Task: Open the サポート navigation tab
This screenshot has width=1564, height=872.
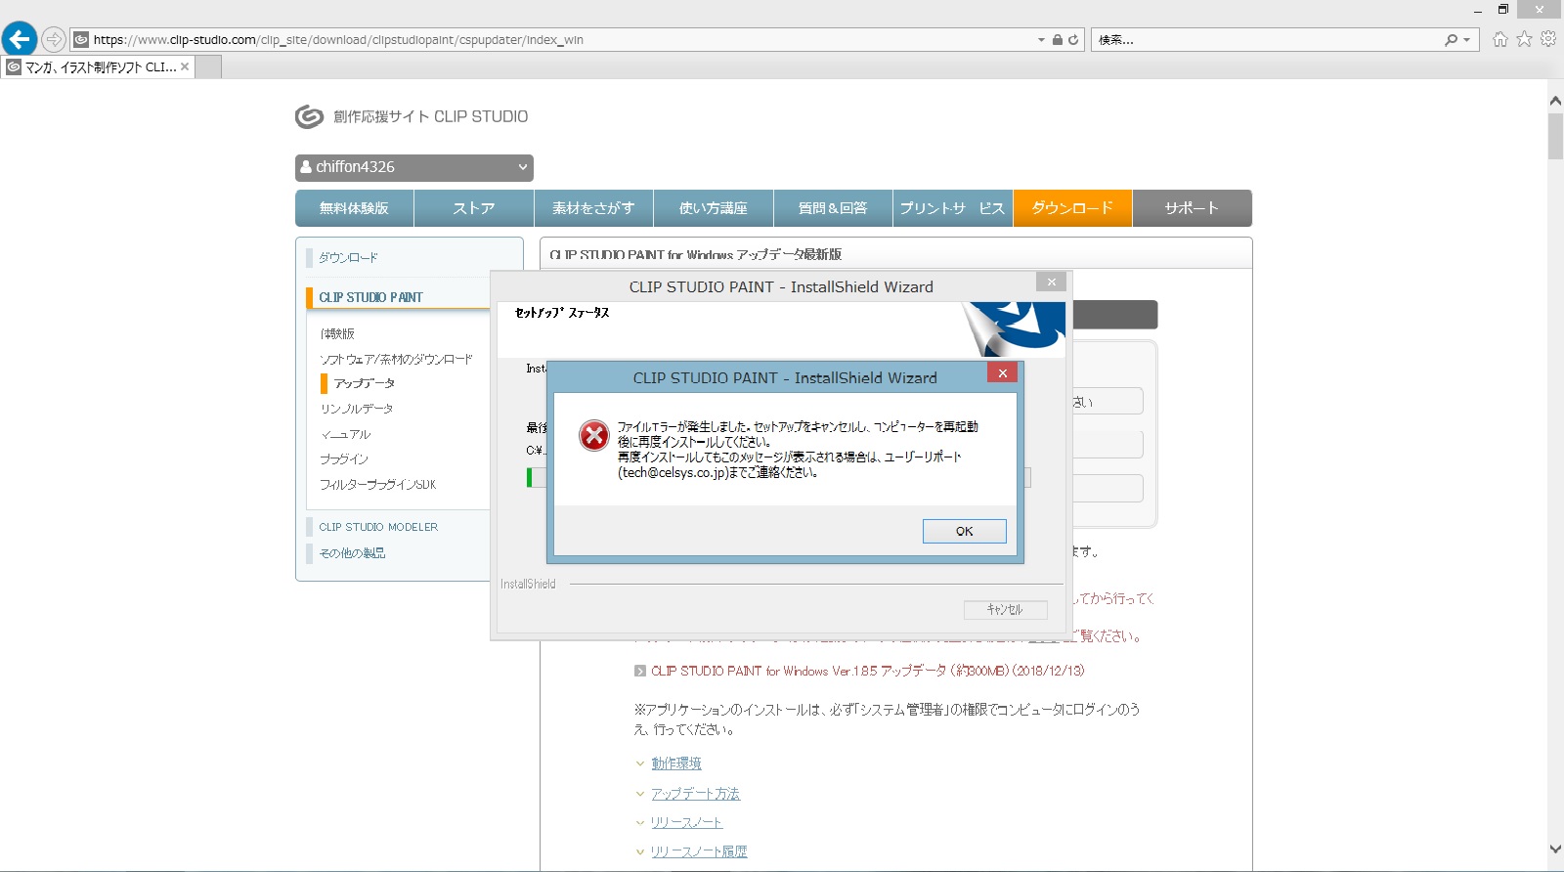Action: pos(1192,208)
